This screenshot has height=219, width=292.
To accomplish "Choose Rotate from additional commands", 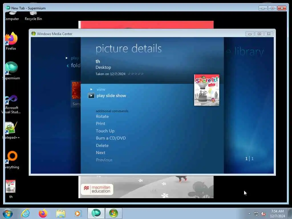I will coord(102,116).
